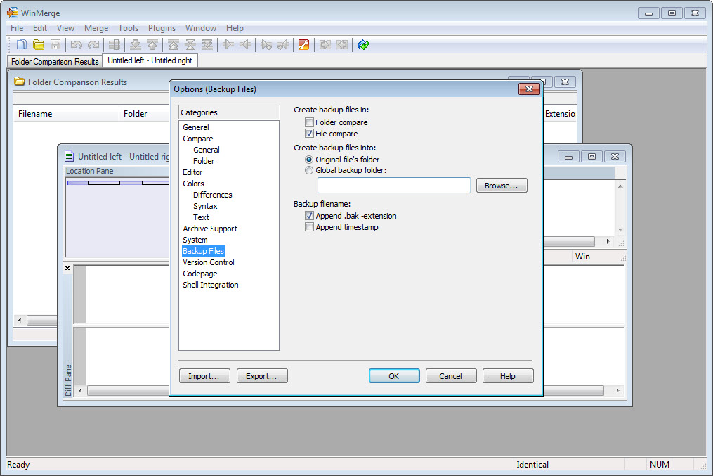Open the Window menu

[x=201, y=27]
